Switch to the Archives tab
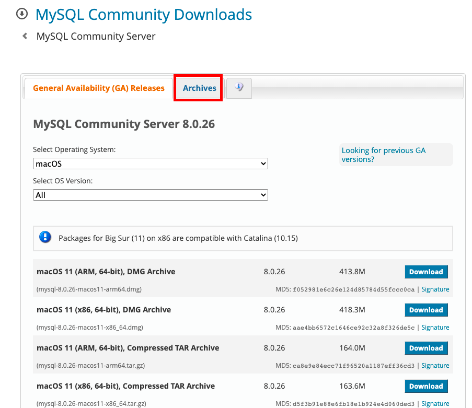Viewport: 472px width, 408px height. 199,88
